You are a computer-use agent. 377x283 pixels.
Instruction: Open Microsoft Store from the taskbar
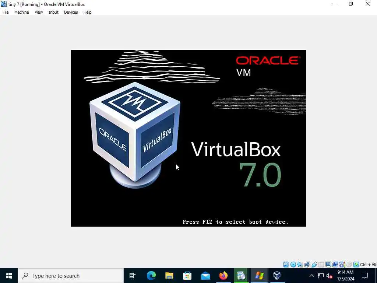click(x=187, y=276)
